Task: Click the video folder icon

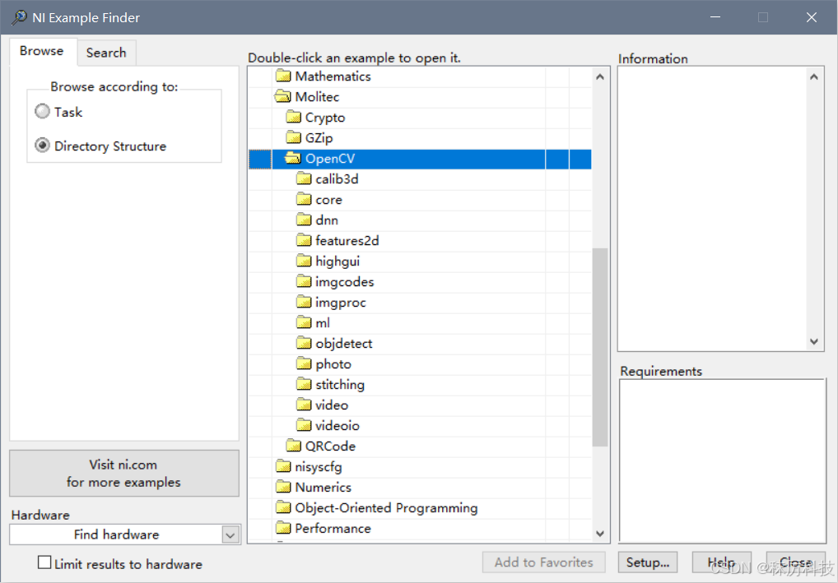Action: pyautogui.click(x=304, y=405)
